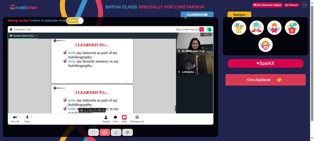This screenshot has width=314, height=141.
Task: Click microphone icon on Dr. Nitika tile
Action: pyautogui.click(x=179, y=51)
